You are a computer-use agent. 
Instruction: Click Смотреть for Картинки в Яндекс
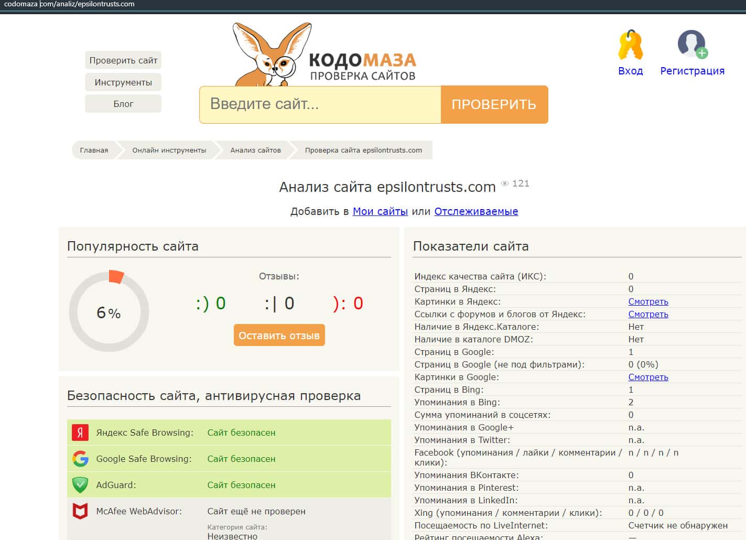point(648,301)
